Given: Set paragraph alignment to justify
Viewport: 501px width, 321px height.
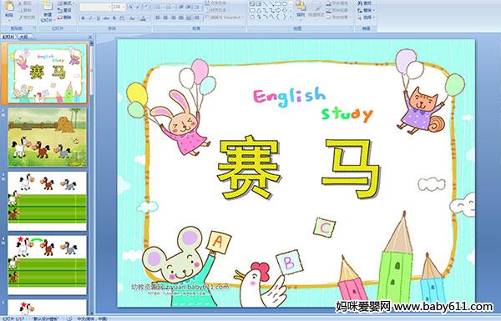Looking at the screenshot, I should pos(181,18).
